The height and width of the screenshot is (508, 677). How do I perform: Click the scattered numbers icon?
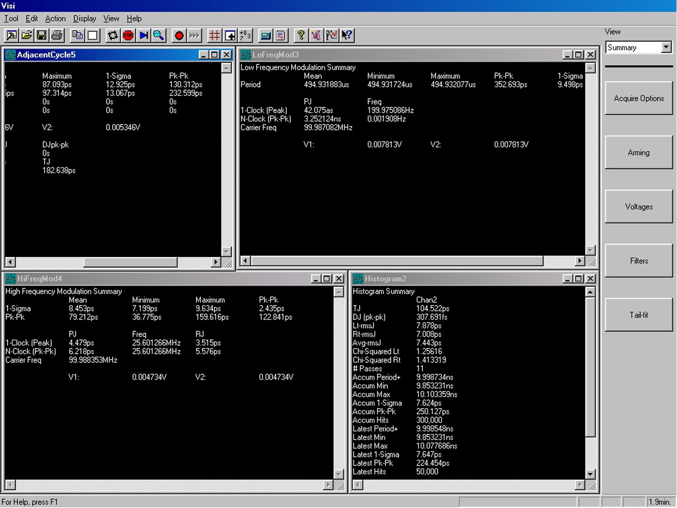point(245,35)
